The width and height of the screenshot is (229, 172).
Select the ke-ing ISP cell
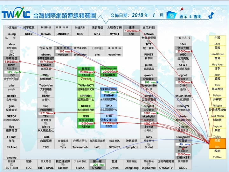(11, 31)
